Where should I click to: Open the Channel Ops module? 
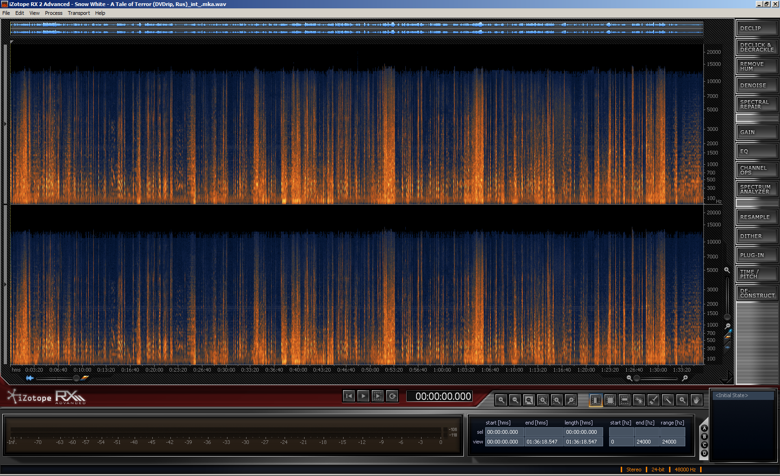coord(757,170)
